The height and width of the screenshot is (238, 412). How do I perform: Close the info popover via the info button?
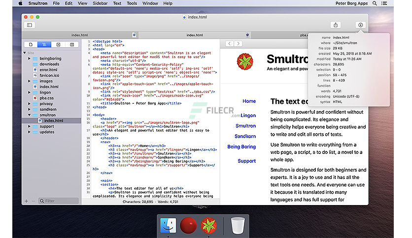point(361,25)
